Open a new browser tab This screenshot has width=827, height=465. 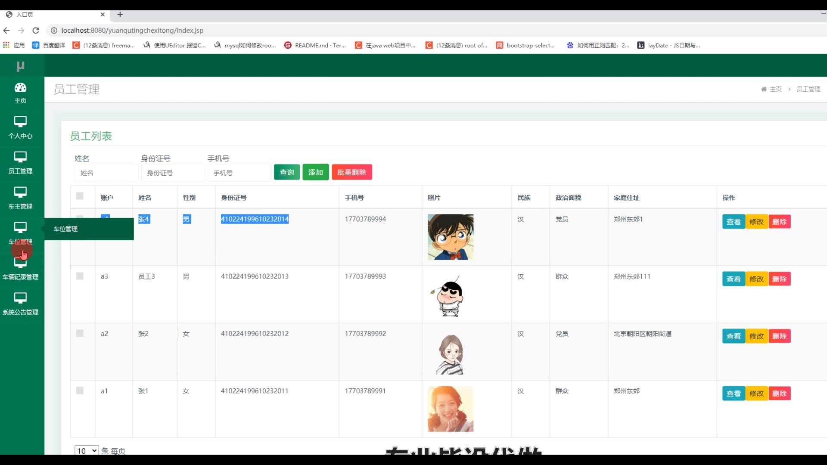(x=120, y=15)
